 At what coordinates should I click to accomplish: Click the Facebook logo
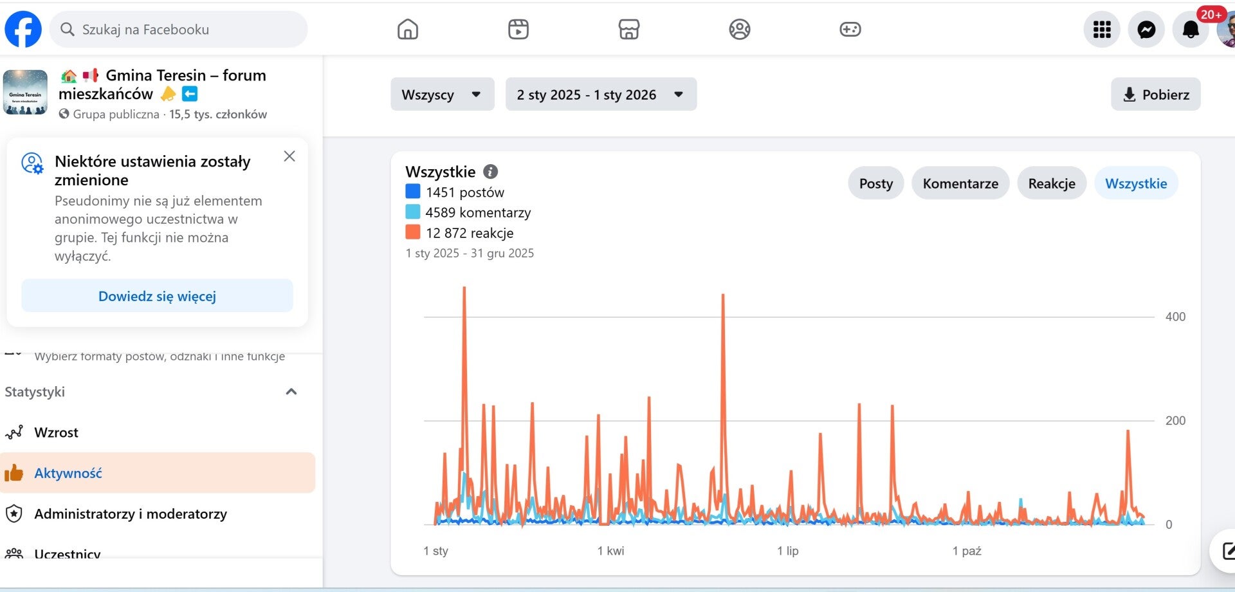coord(23,30)
